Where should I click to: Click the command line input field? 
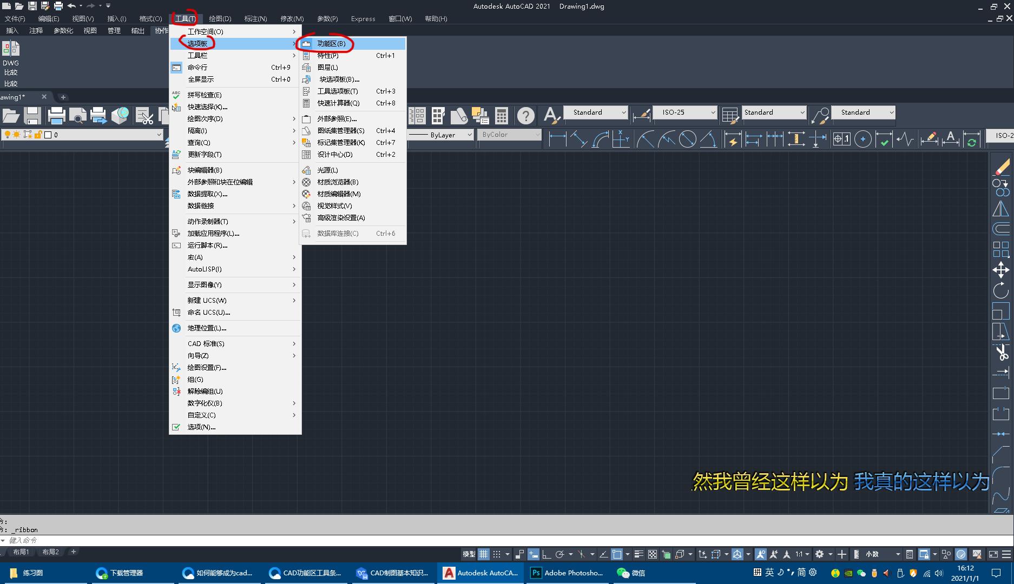108,540
